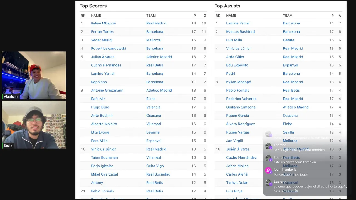Click the Celta Vigo team link

pos(155,166)
